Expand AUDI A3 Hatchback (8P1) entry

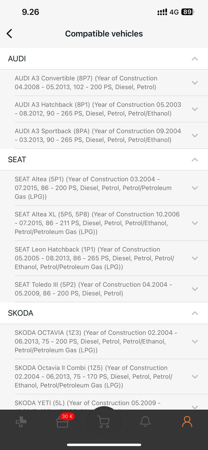[195, 109]
